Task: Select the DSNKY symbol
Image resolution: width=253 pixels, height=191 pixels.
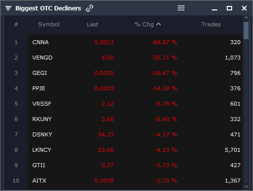Action: coord(42,134)
